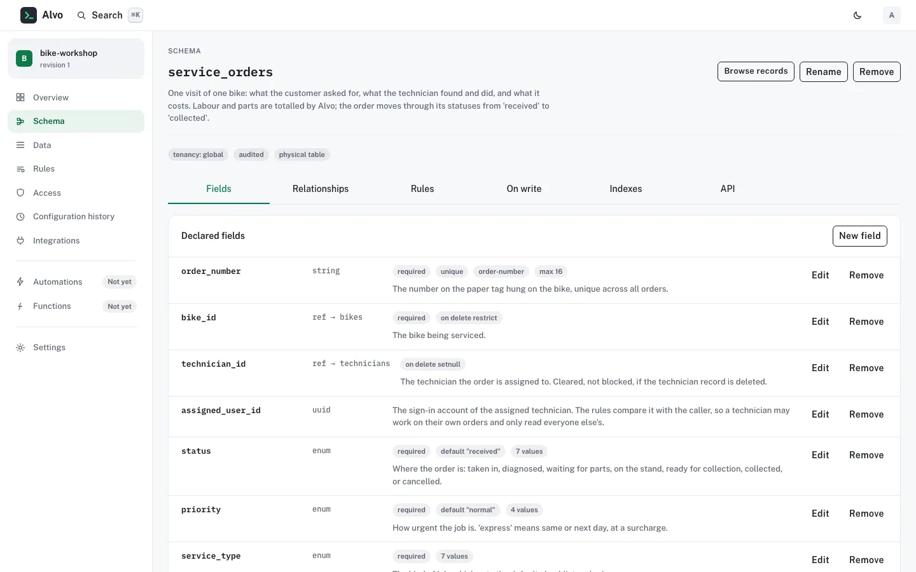Click the Browse records button
The width and height of the screenshot is (916, 572).
pos(756,71)
